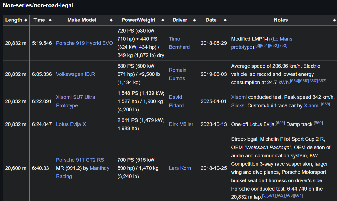
Task: Open citation [658]
Action: tap(325, 104)
